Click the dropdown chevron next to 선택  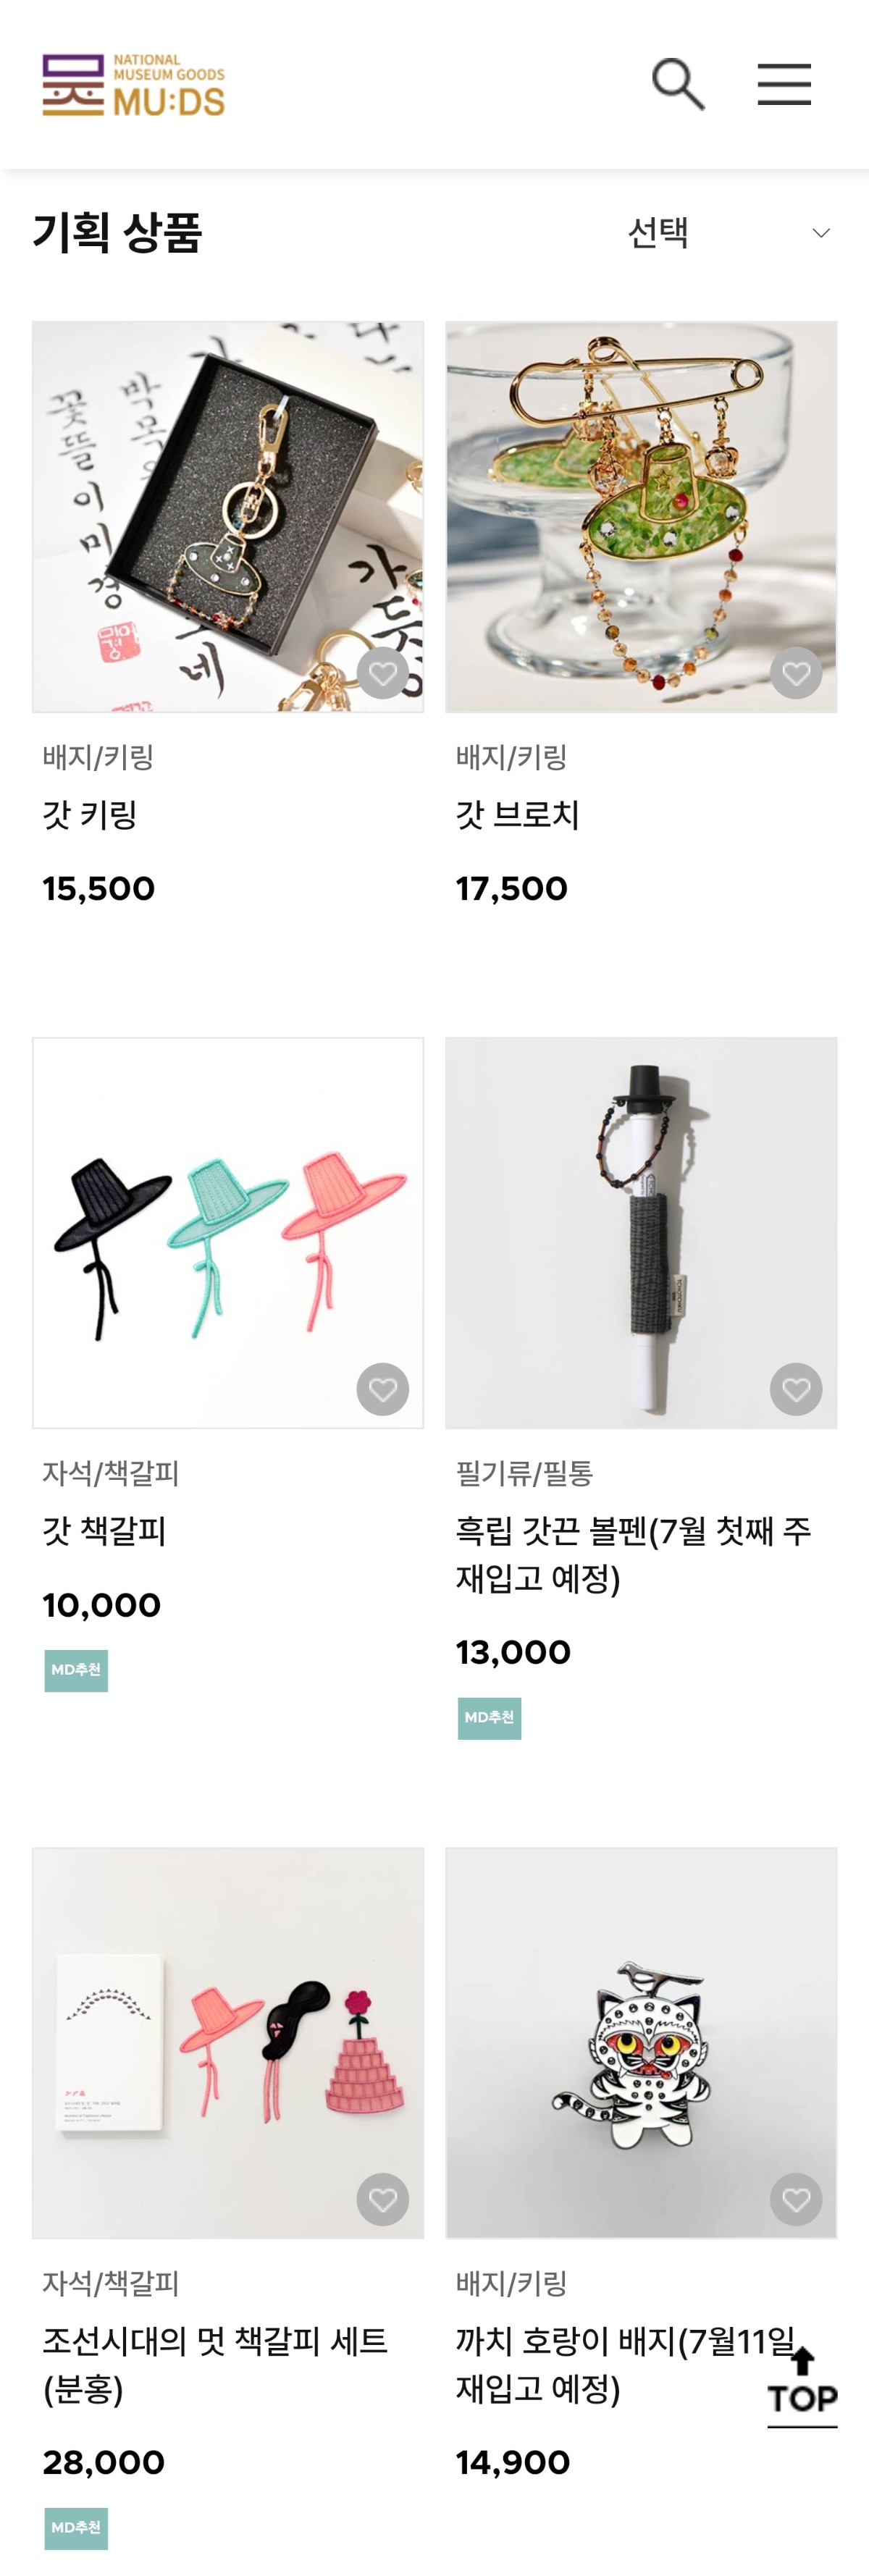point(821,233)
